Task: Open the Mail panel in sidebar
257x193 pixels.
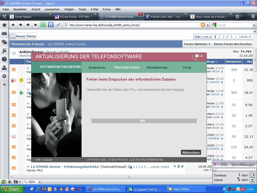Action: tap(4, 33)
